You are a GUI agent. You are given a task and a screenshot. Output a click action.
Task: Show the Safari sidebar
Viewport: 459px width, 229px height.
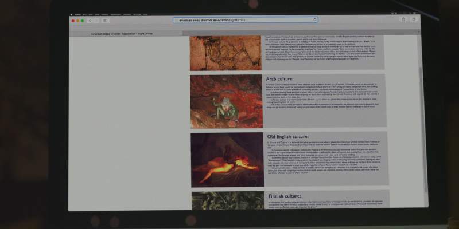[106, 21]
